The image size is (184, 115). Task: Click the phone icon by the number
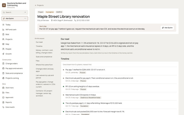pos(75,20)
